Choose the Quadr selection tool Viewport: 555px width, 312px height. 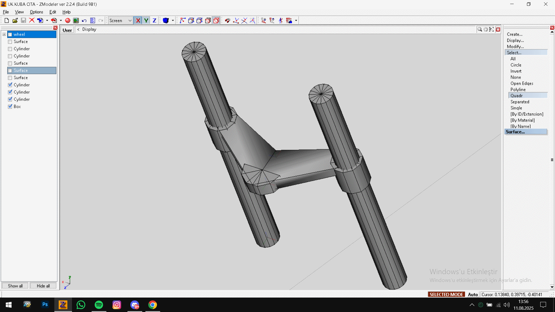(516, 96)
